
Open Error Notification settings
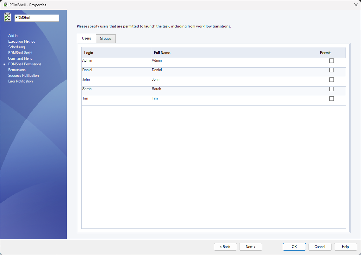coord(21,81)
